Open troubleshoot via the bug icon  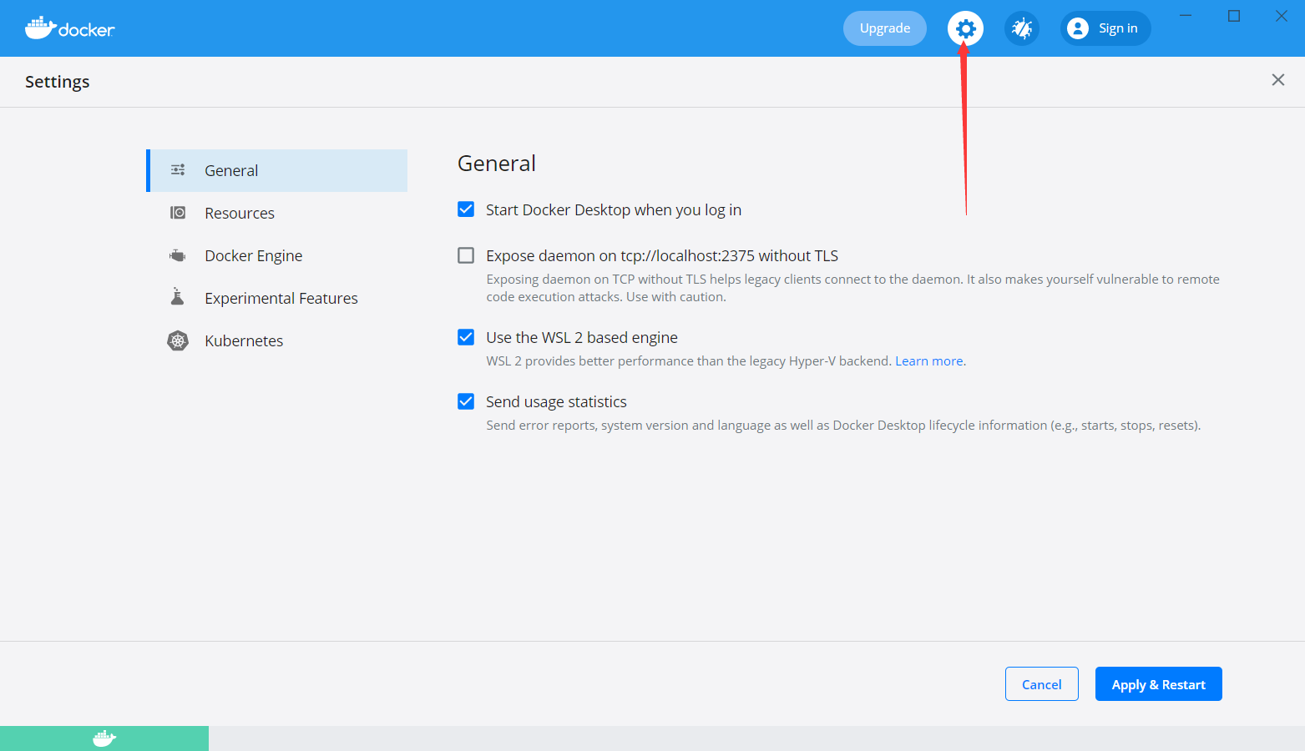tap(1022, 28)
